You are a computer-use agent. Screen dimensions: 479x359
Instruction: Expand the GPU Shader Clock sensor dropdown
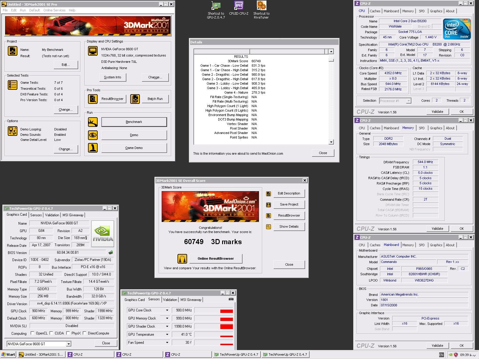click(167, 326)
